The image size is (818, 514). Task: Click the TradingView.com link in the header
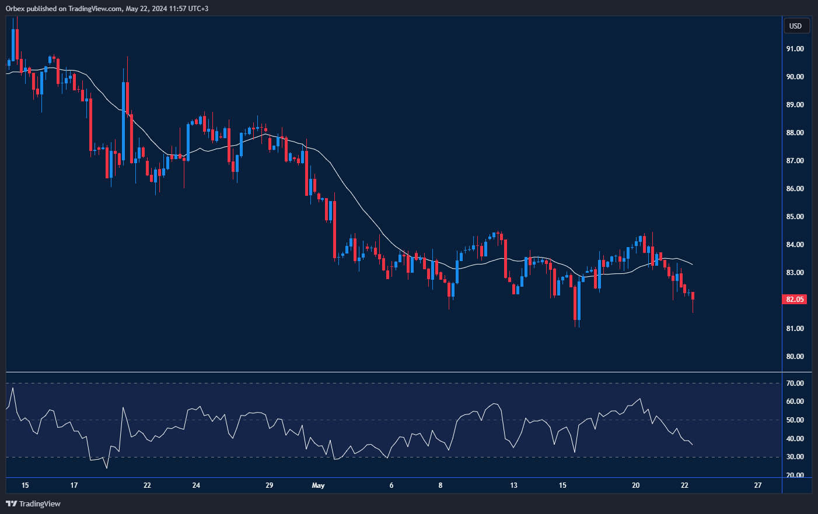tap(96, 8)
